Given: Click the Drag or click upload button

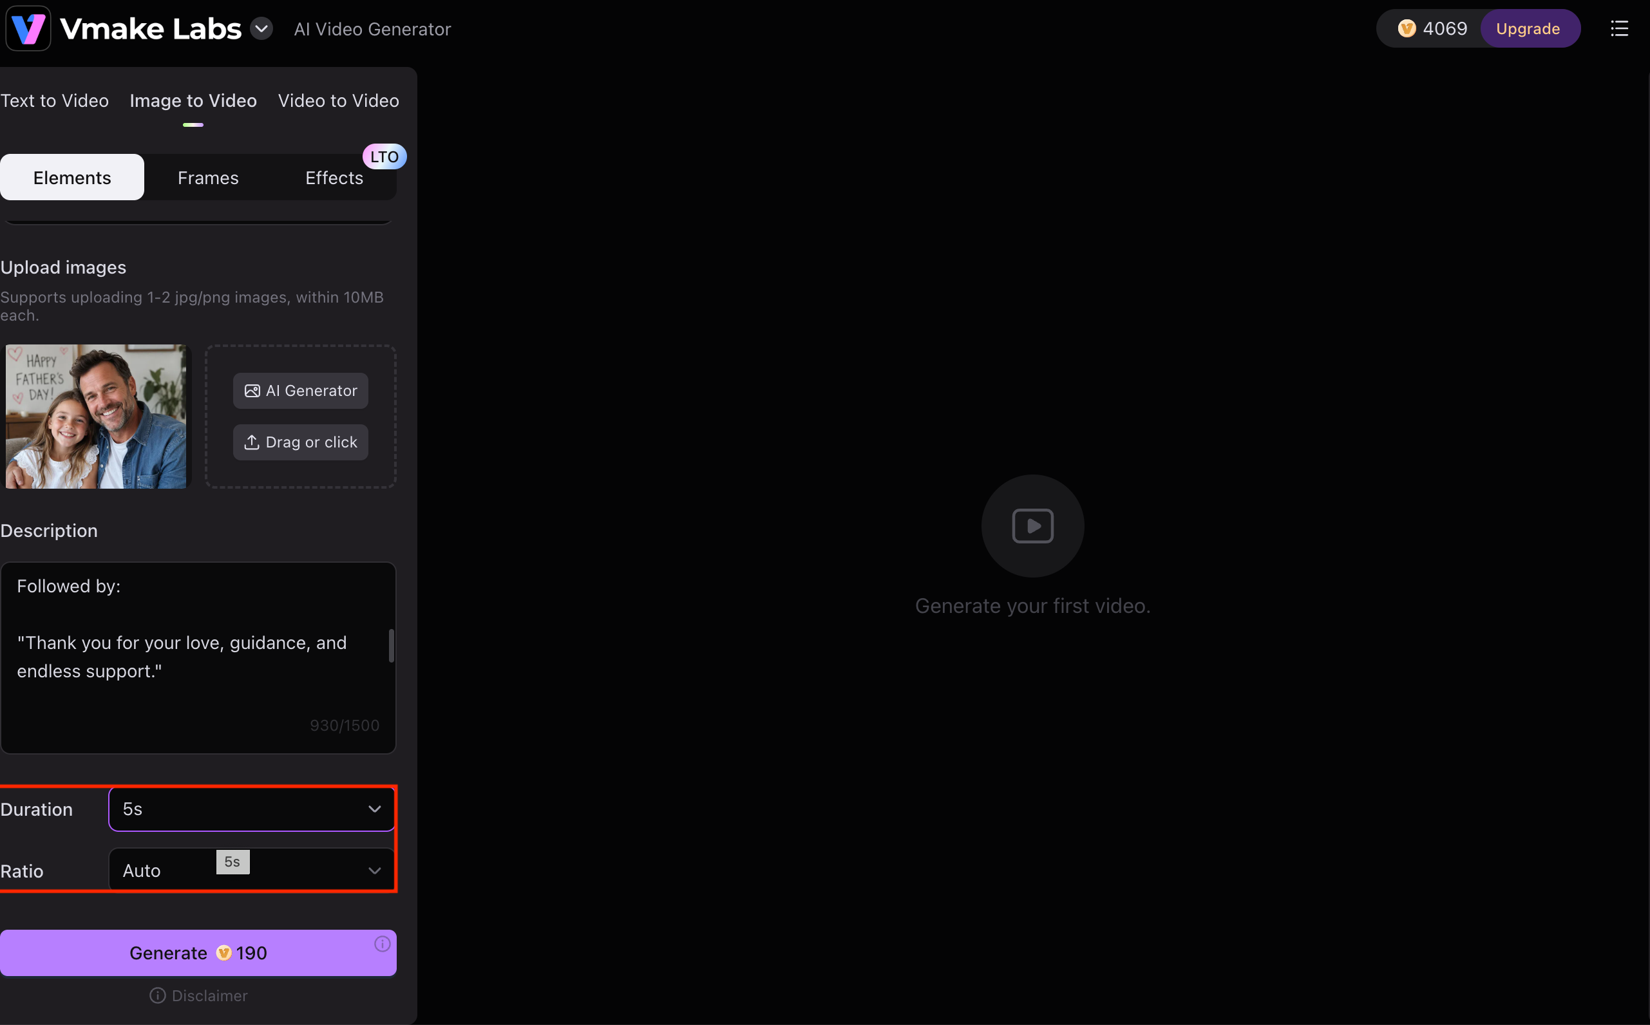Looking at the screenshot, I should pyautogui.click(x=301, y=443).
